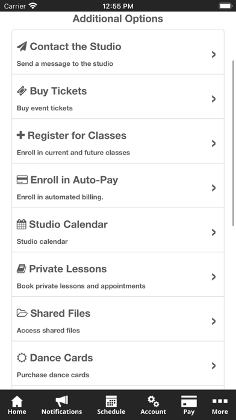Expand Contact the Studio chevron arrow
The width and height of the screenshot is (236, 420).
[214, 55]
